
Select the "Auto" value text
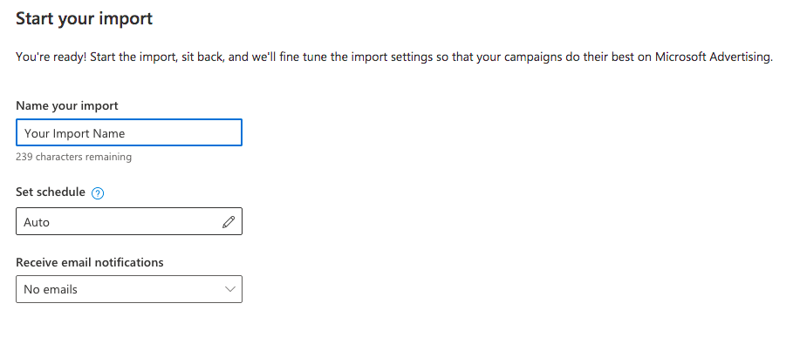coord(37,222)
